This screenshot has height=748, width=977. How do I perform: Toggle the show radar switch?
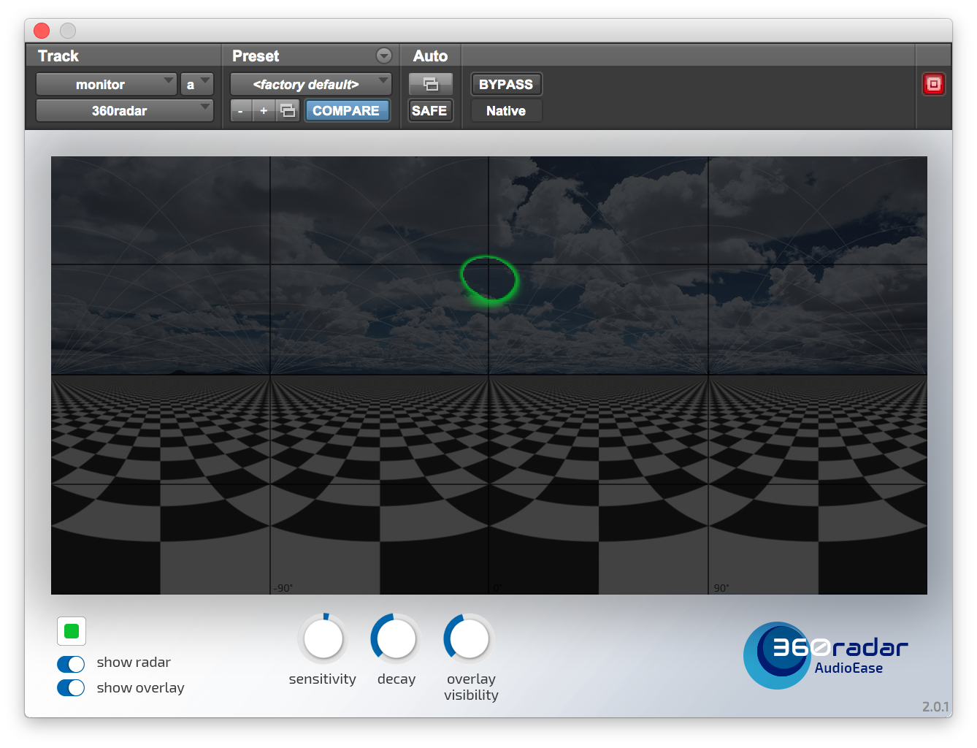(71, 663)
